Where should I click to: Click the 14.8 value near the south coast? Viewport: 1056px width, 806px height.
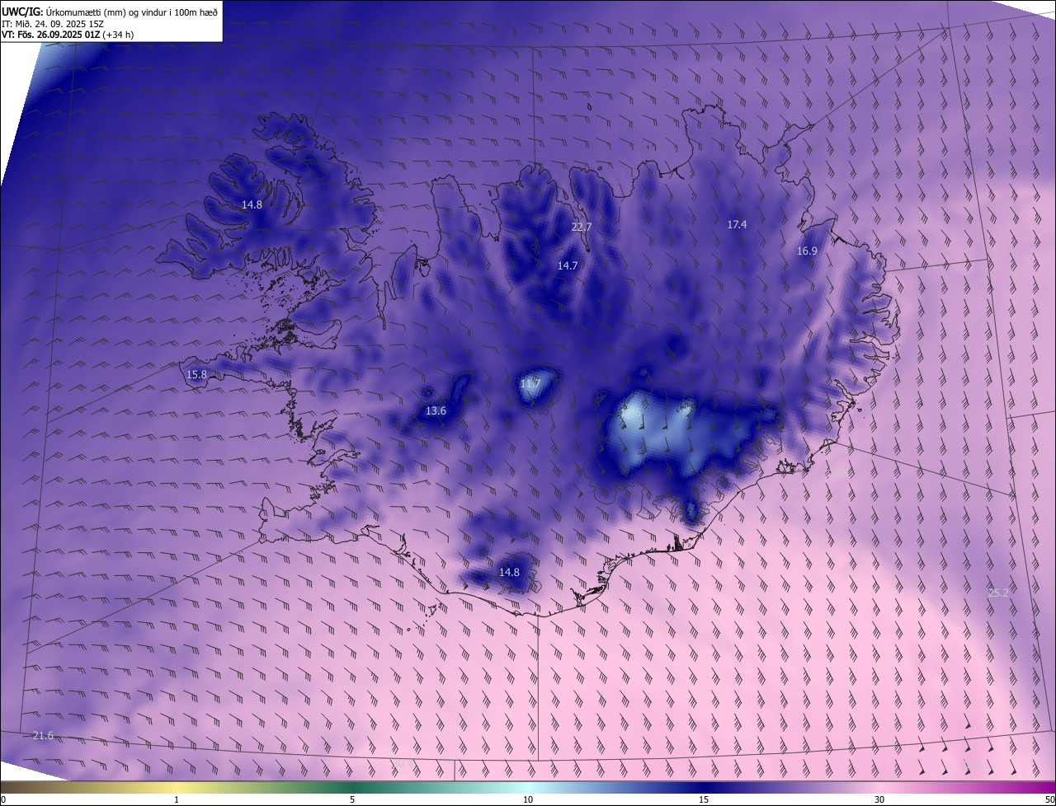pyautogui.click(x=509, y=572)
